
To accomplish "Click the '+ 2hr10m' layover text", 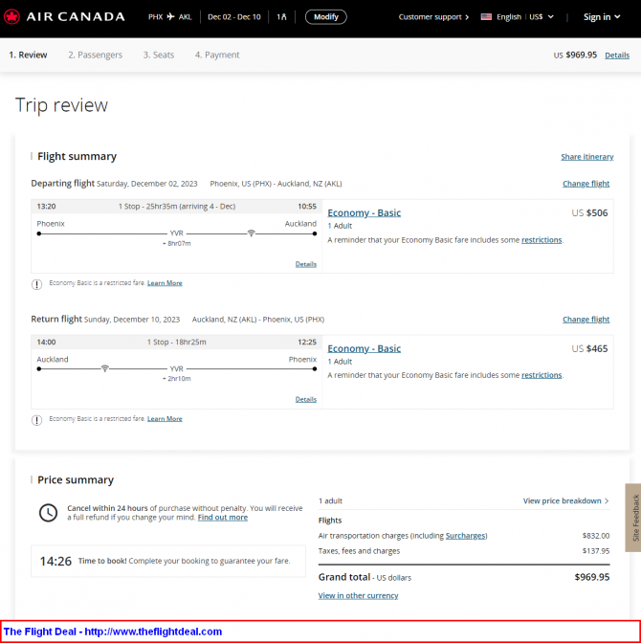I will pyautogui.click(x=176, y=379).
